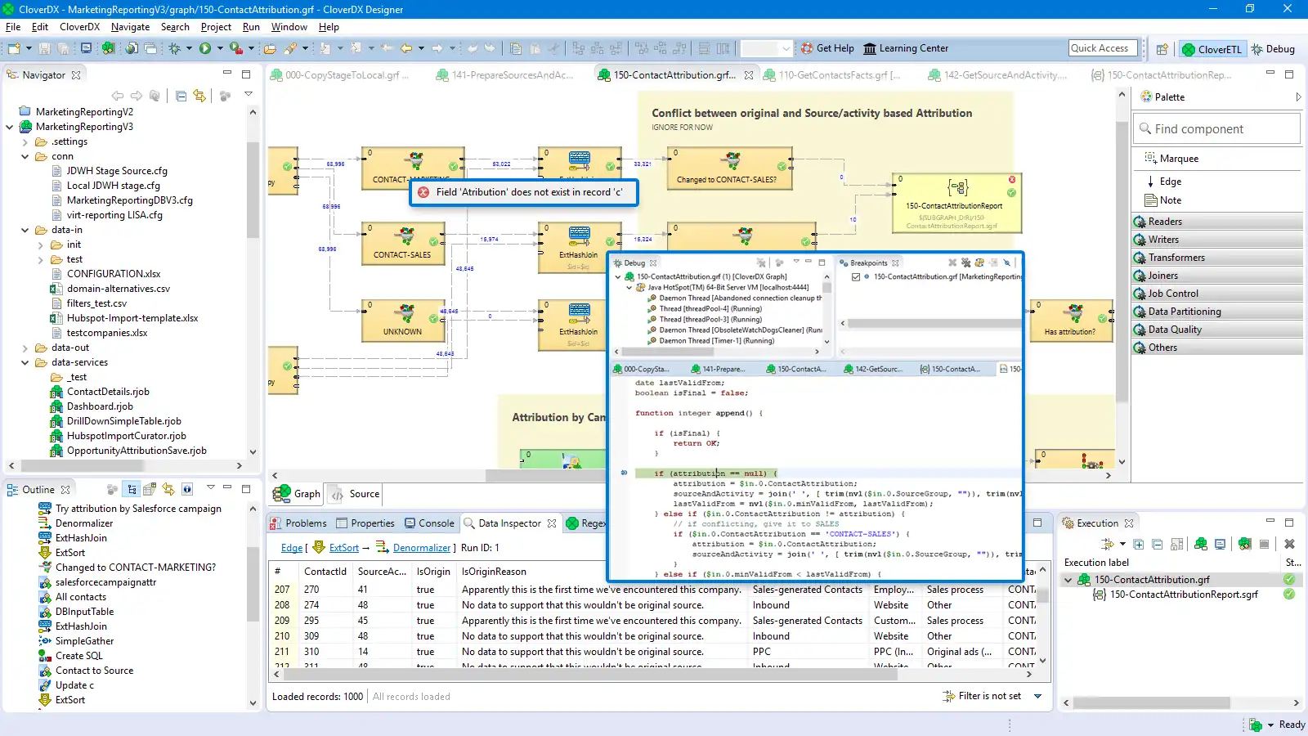This screenshot has height=736, width=1308.
Task: Click the Execution panel horizontal scrollbar
Action: 1152,702
